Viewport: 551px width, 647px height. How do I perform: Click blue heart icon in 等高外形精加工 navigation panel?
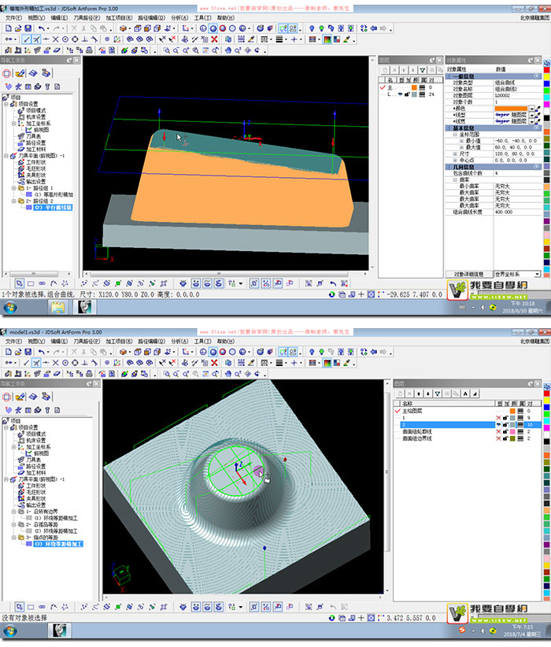tap(8, 87)
